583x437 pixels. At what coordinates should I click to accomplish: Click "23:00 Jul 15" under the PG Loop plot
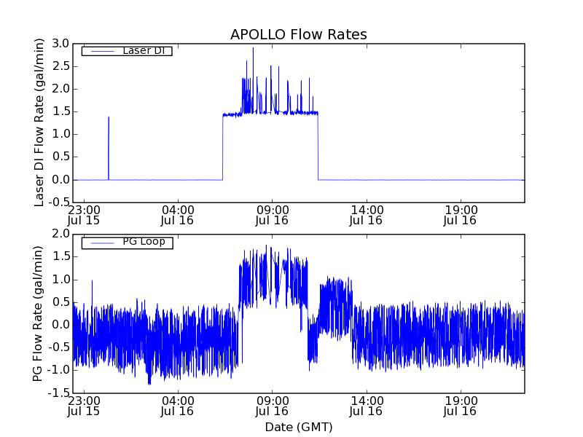click(x=84, y=406)
